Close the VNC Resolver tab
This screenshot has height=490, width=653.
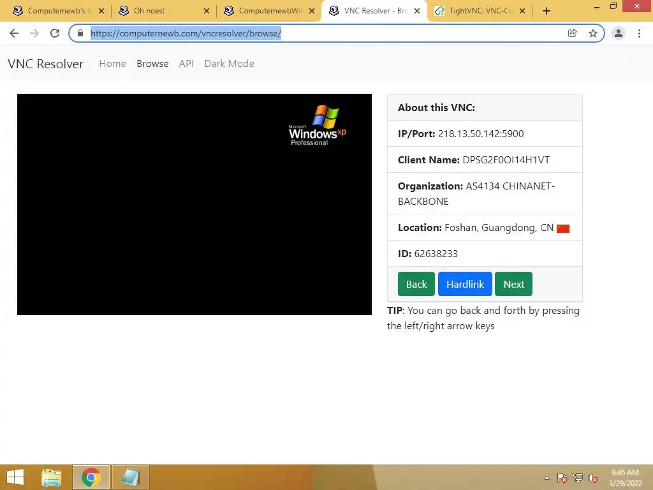(x=417, y=11)
